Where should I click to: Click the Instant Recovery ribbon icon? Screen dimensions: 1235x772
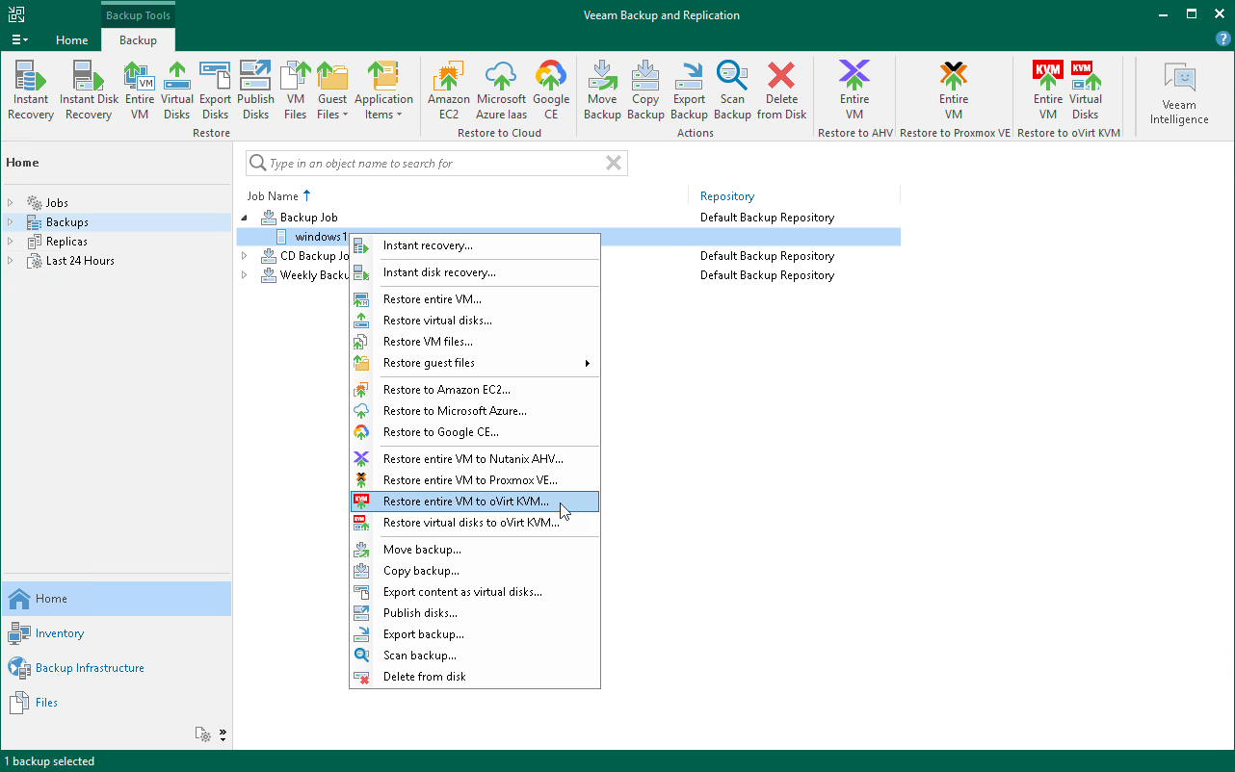pos(31,90)
